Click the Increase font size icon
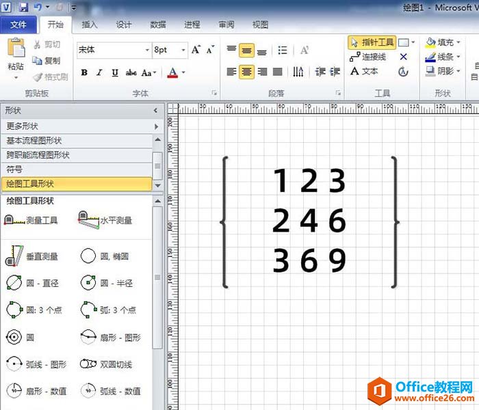This screenshot has width=479, height=410. pos(196,50)
